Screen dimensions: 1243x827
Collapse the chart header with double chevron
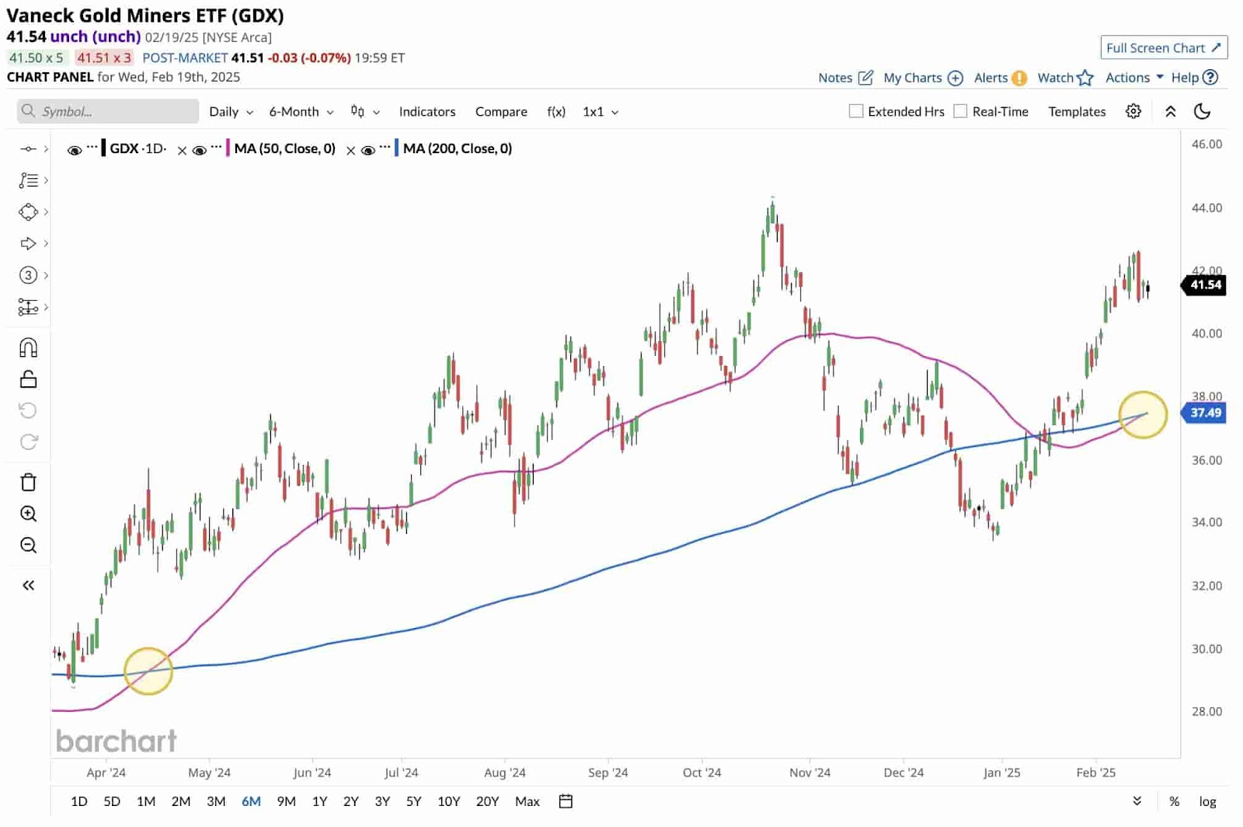[x=1171, y=111]
